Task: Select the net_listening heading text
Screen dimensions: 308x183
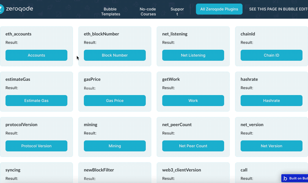Action: point(175,34)
